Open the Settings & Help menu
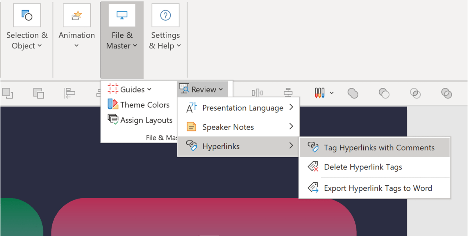 pos(165,40)
